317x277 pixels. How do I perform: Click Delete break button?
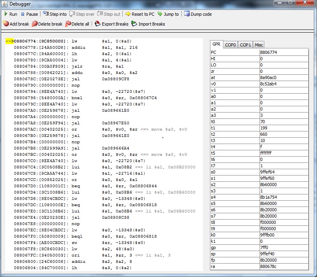point(47,24)
